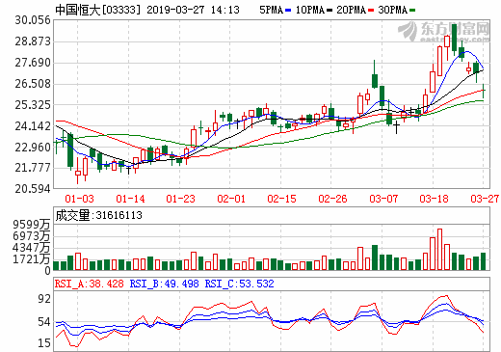Click date axis label 03-18

click(x=434, y=199)
